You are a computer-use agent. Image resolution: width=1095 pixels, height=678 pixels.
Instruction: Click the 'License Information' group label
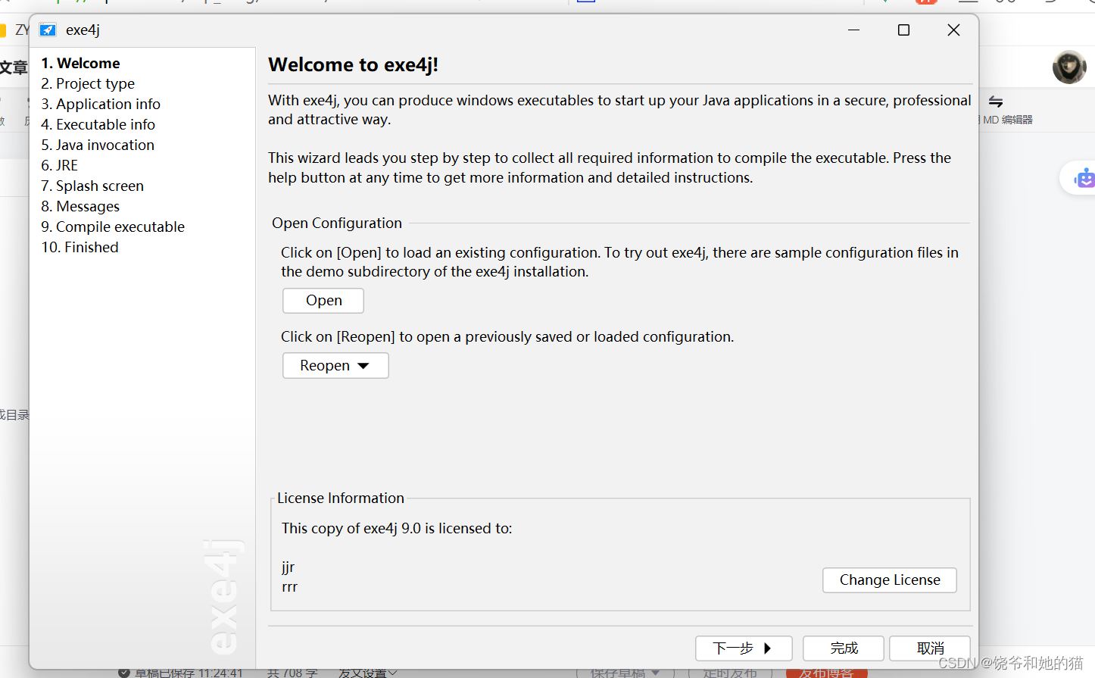tap(340, 498)
